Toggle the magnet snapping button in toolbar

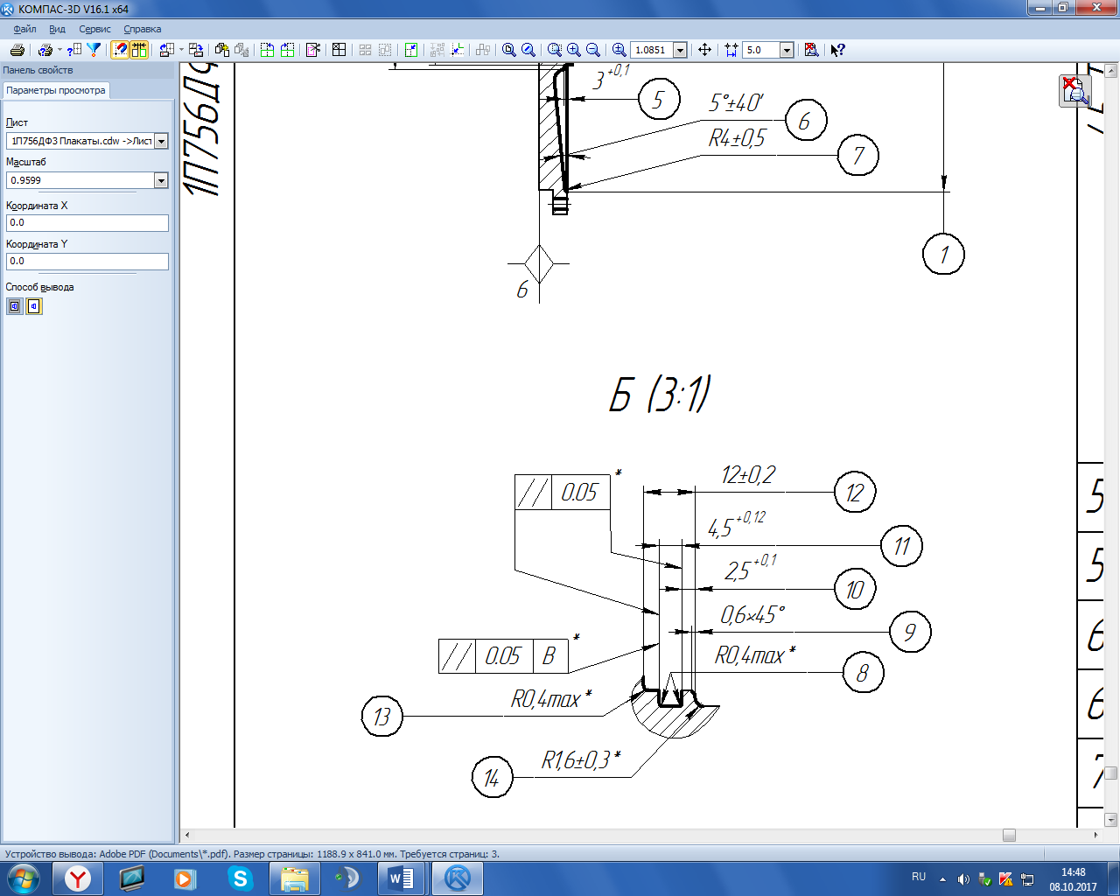[x=120, y=50]
